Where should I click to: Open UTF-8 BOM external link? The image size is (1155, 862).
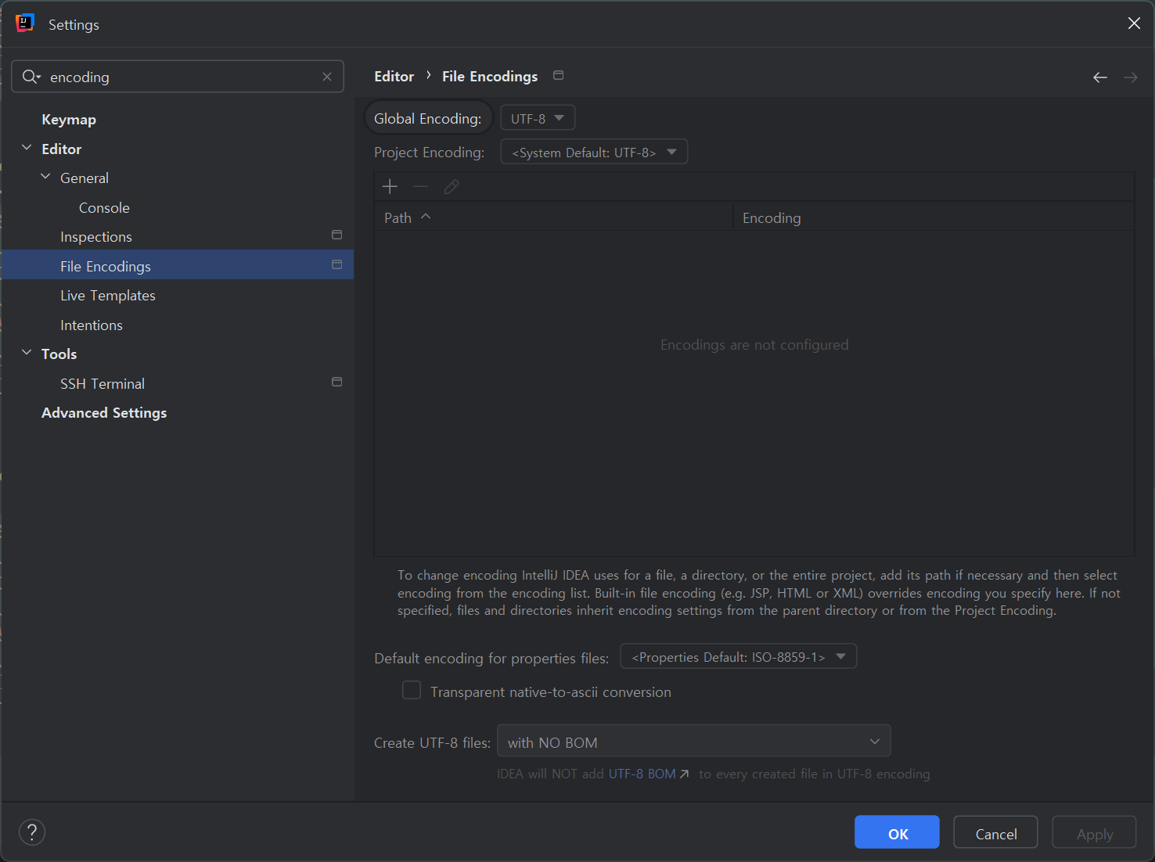(x=649, y=774)
